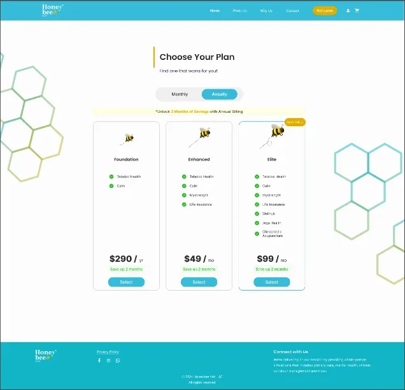Open the Facebook icon in the footer
This screenshot has width=405, height=390.
point(99,360)
